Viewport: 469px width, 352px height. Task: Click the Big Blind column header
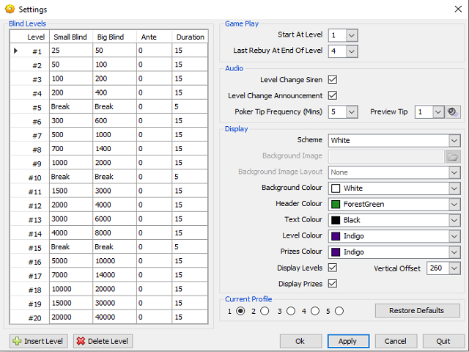[x=114, y=37]
